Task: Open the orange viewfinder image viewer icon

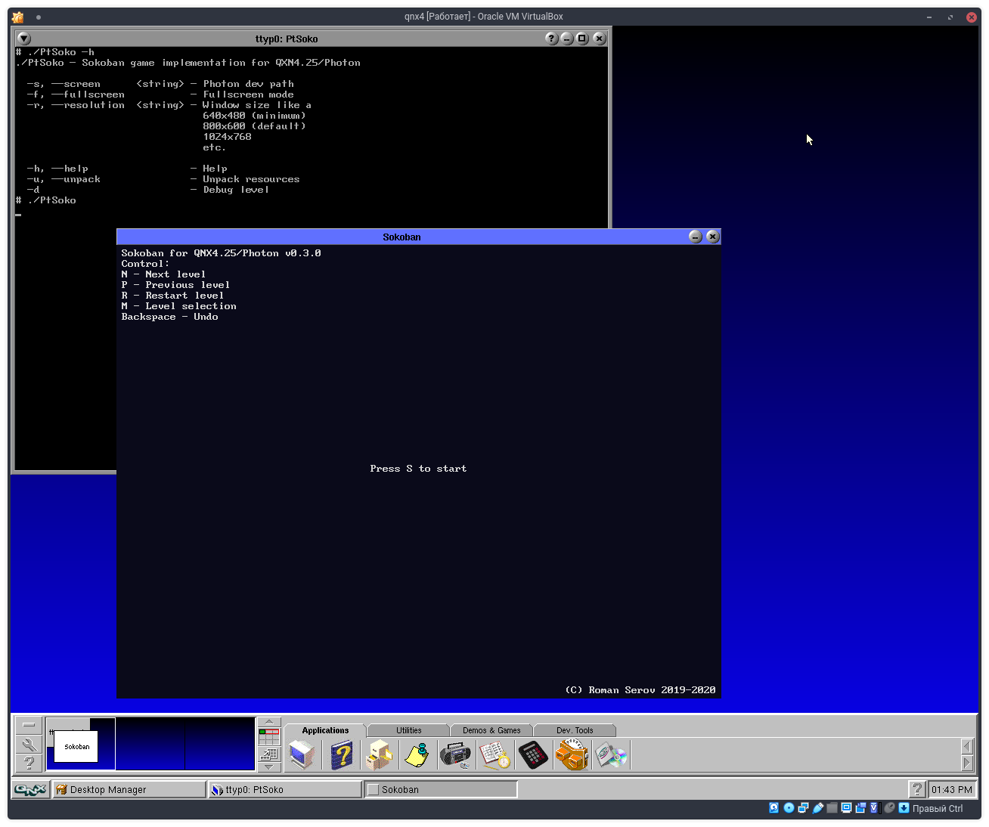Action: pyautogui.click(x=572, y=754)
